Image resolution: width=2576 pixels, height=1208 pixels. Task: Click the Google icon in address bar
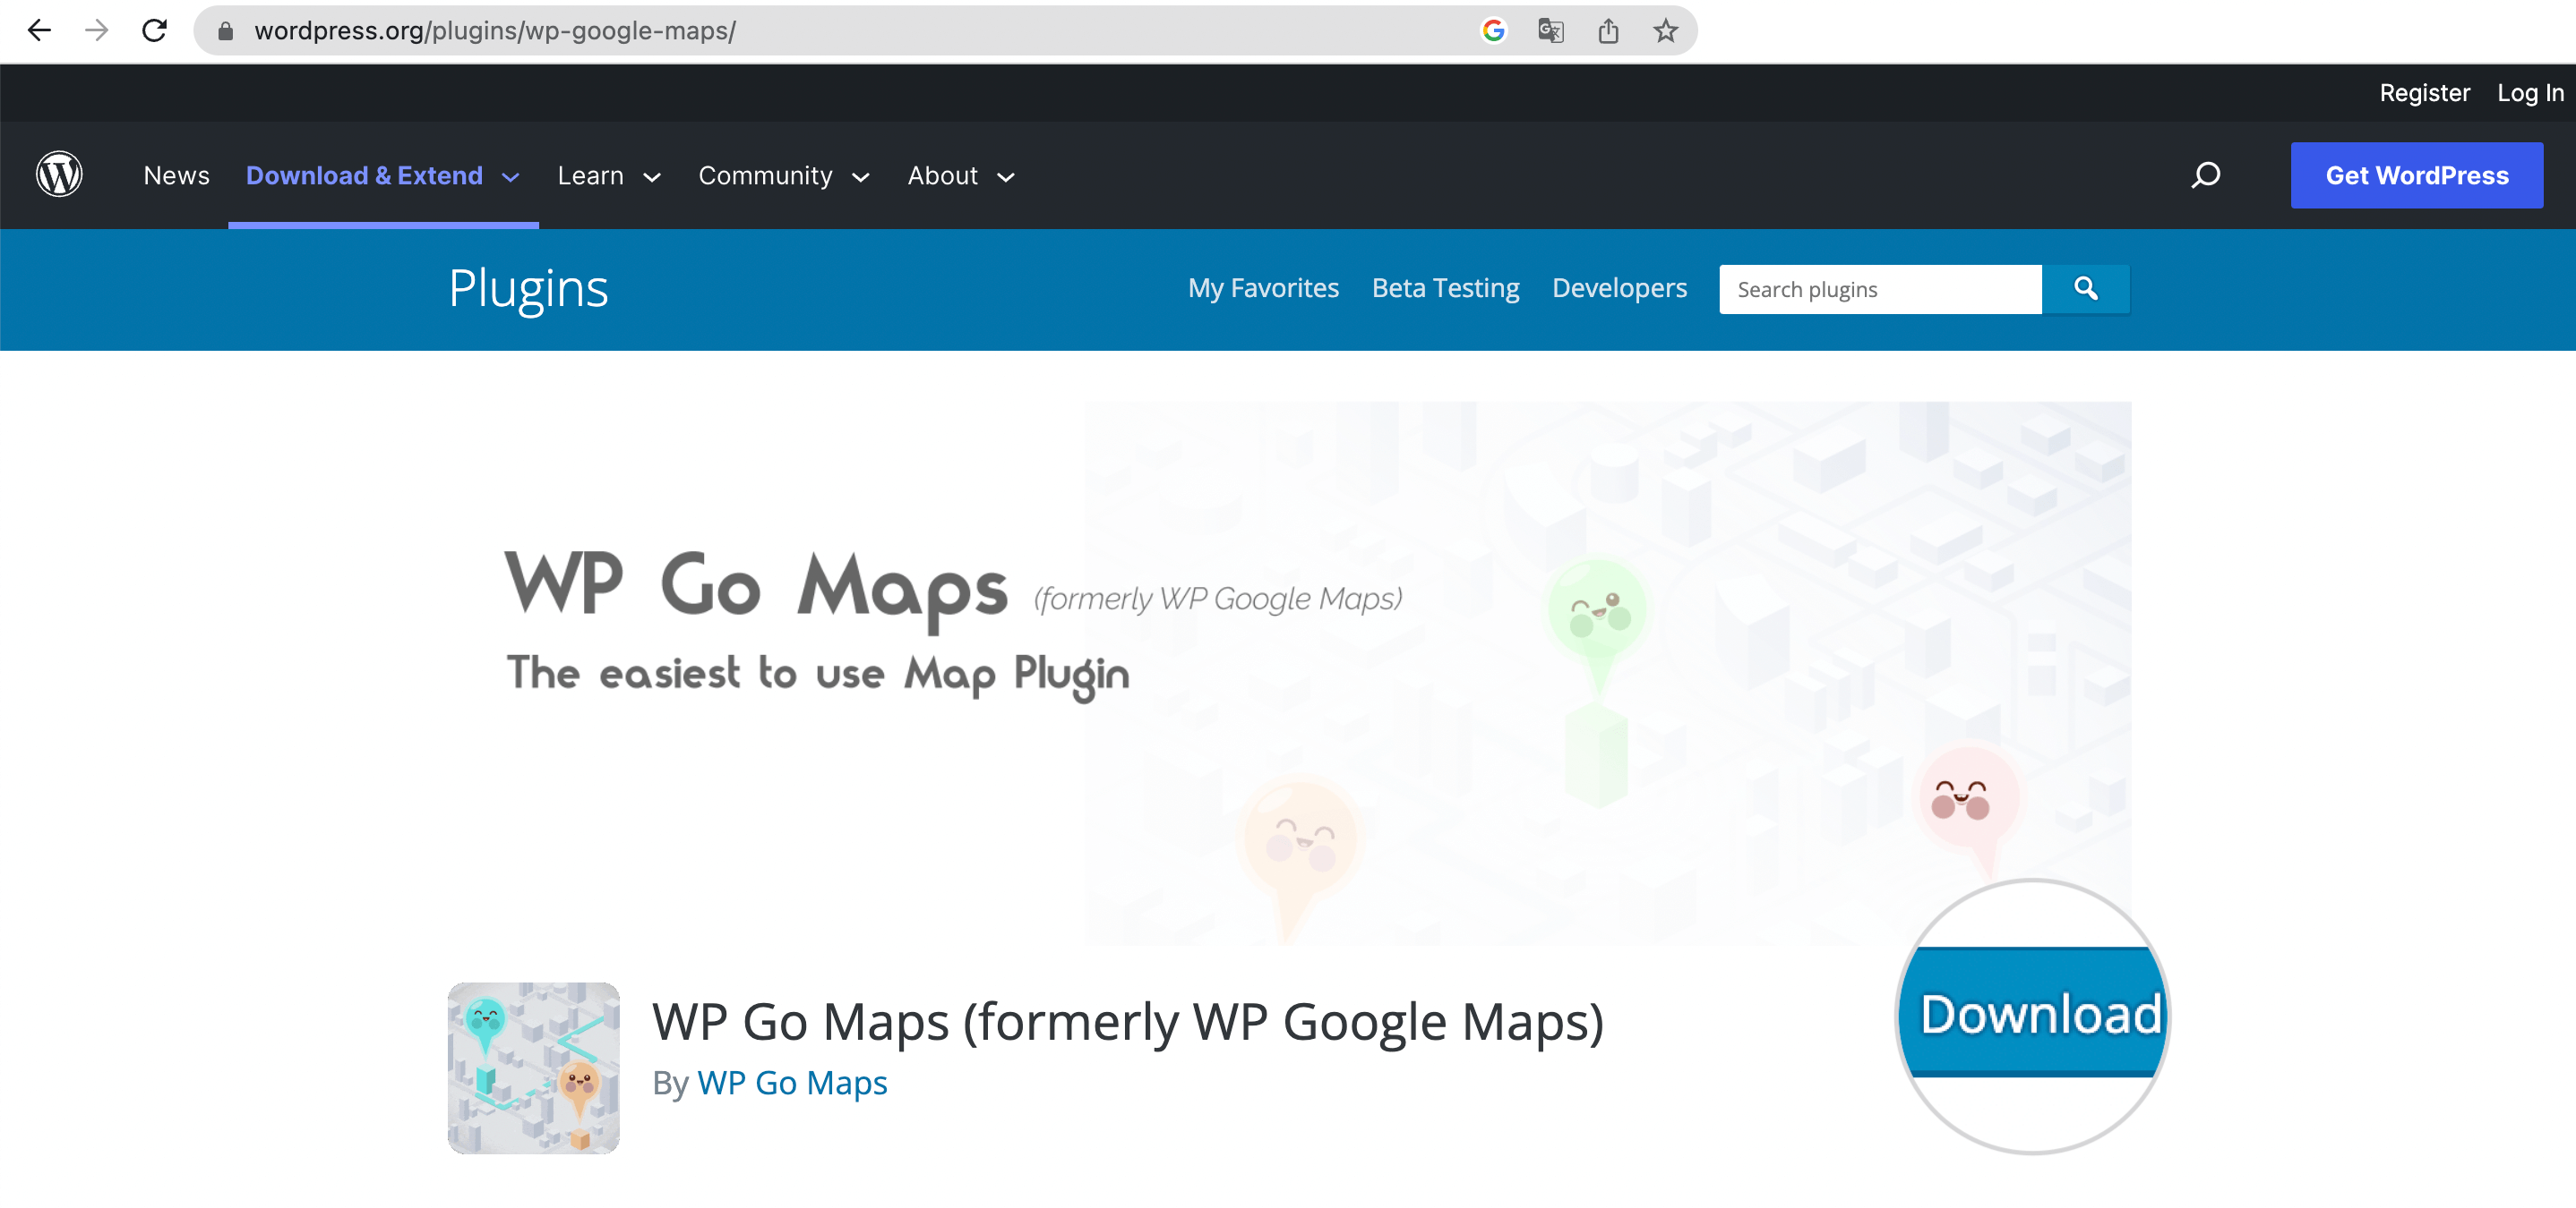[1493, 31]
